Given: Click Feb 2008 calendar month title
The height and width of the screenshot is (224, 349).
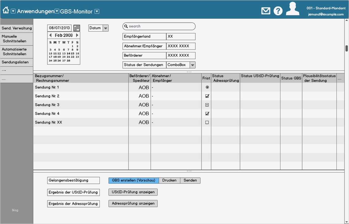Looking at the screenshot, I should tap(64, 35).
